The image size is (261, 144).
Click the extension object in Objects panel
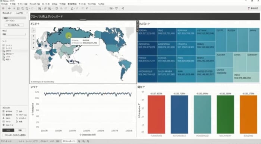click(x=19, y=122)
